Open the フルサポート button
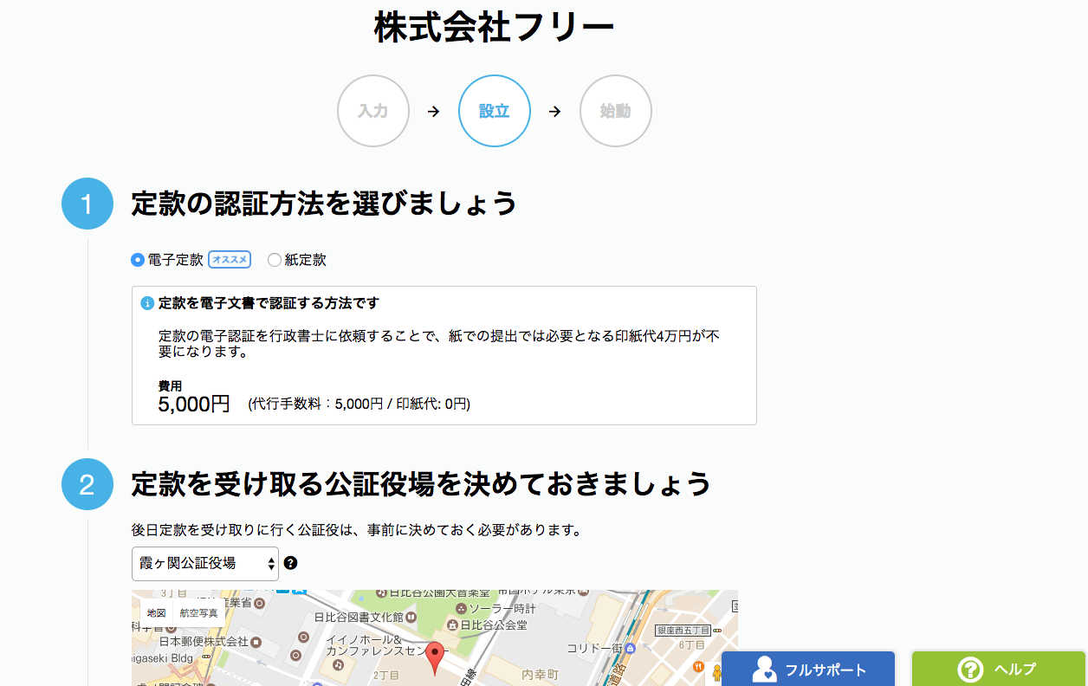Screen dimensions: 1088x686 [x=808, y=669]
